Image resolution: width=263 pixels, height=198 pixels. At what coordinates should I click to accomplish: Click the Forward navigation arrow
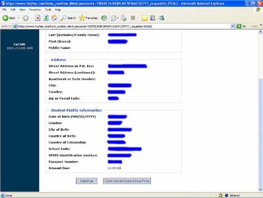[x=26, y=18]
